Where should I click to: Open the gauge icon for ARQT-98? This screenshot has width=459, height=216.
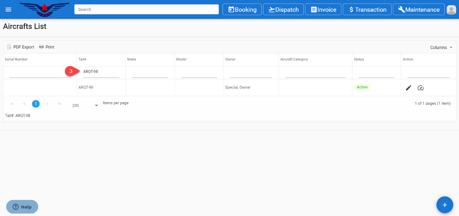tap(421, 88)
